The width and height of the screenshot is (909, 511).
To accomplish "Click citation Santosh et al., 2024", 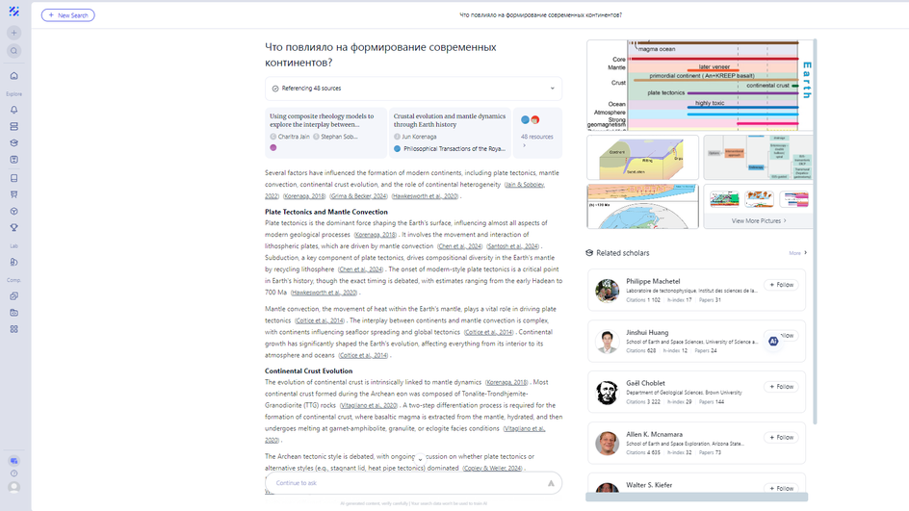I will (513, 246).
